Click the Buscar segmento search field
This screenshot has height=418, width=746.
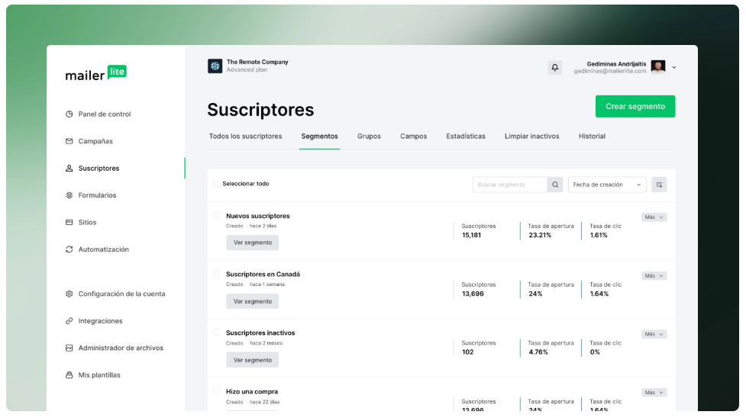point(510,185)
